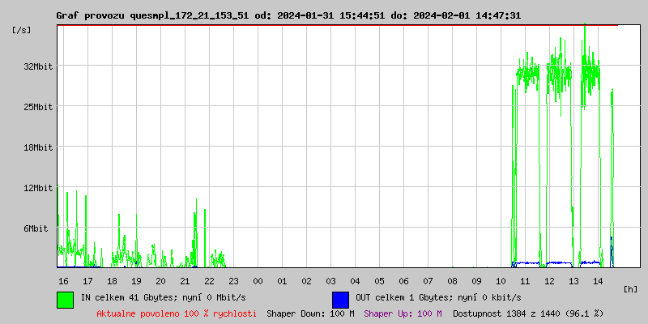Click the 32Mbit y-axis label
The width and height of the screenshot is (648, 324).
pos(38,66)
